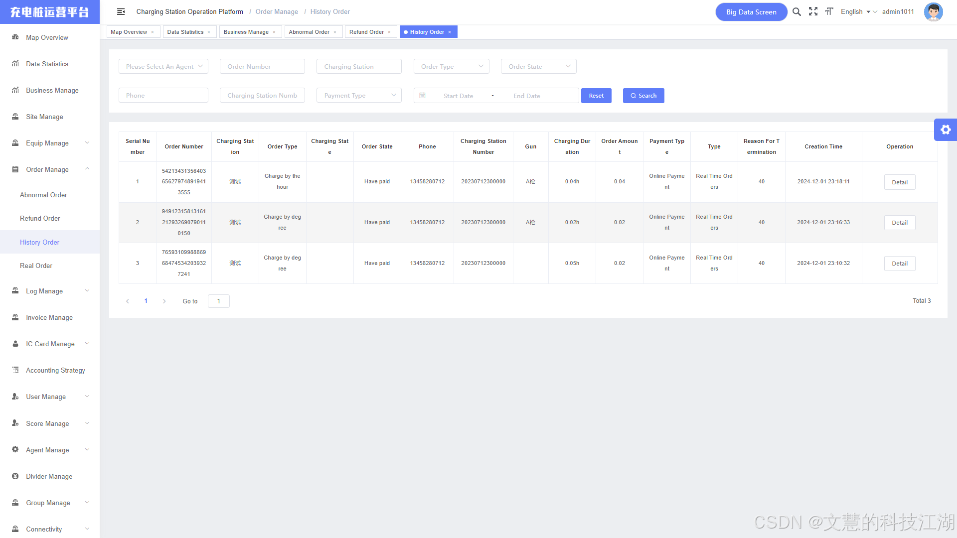Click the Reset button

click(596, 96)
